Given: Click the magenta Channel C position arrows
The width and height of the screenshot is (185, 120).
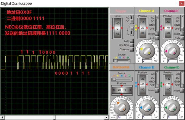Looking at the screenshot, I should click(x=161, y=28).
